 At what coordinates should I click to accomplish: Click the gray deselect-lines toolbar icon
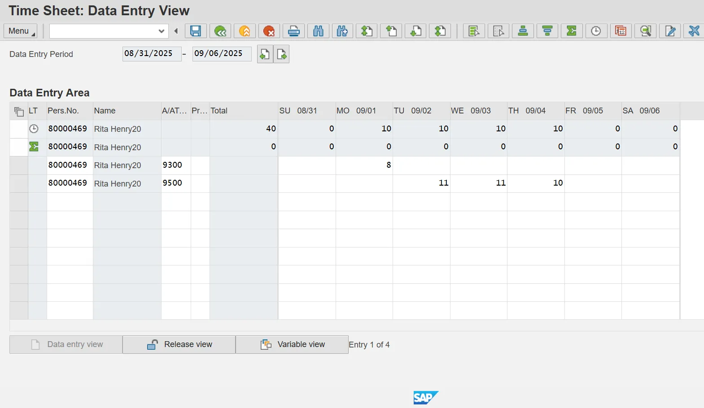tap(498, 31)
